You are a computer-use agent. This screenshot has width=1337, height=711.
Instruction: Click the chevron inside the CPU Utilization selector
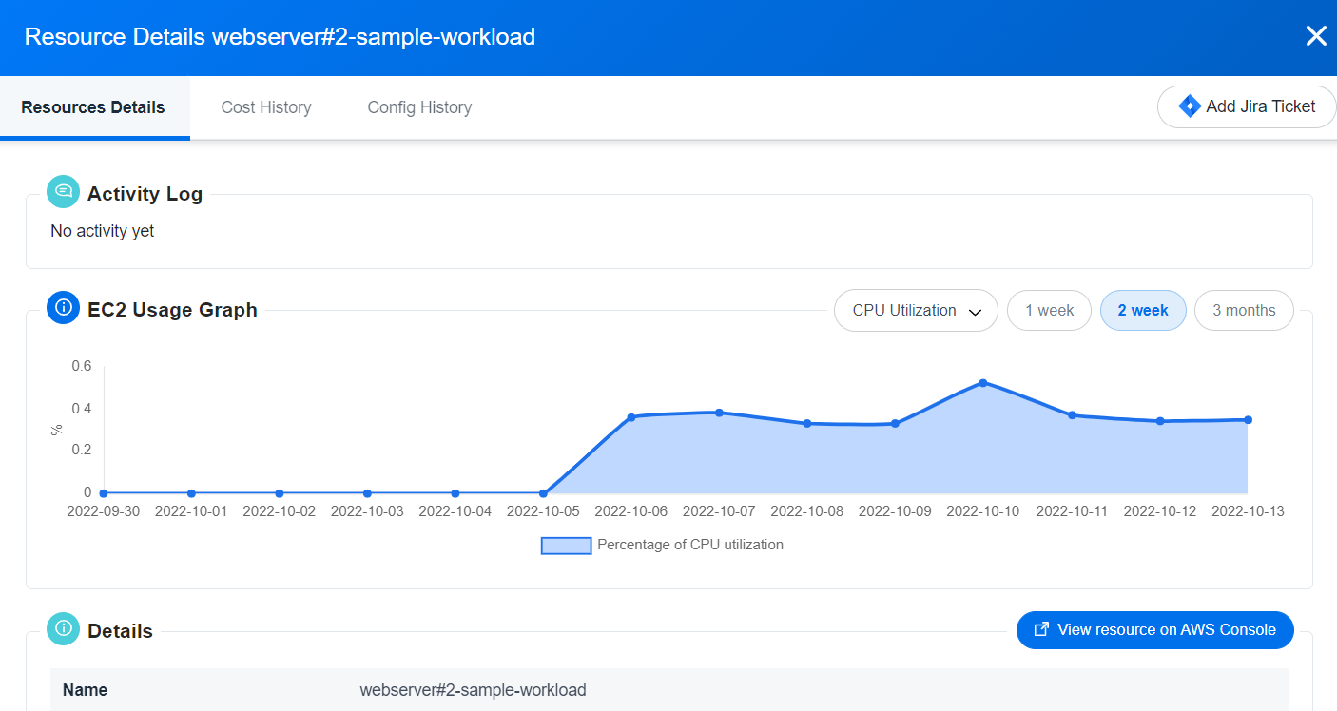click(x=976, y=311)
